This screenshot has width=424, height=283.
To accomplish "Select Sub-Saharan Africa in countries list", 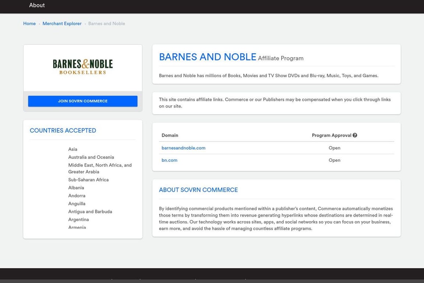I will coord(88,179).
